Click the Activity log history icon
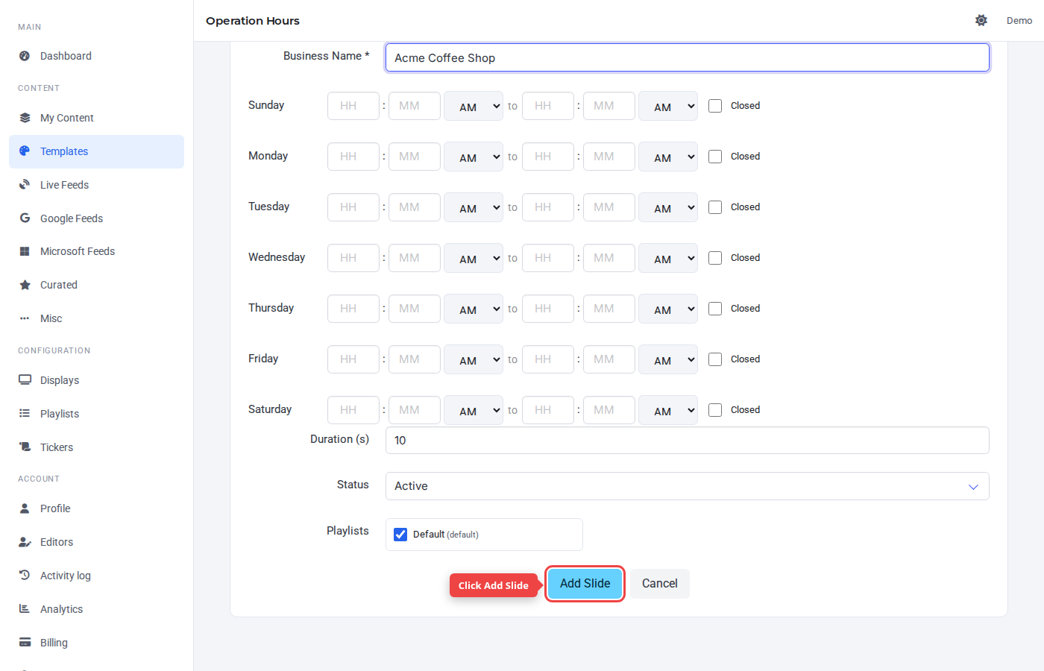The width and height of the screenshot is (1044, 671). pyautogui.click(x=25, y=576)
